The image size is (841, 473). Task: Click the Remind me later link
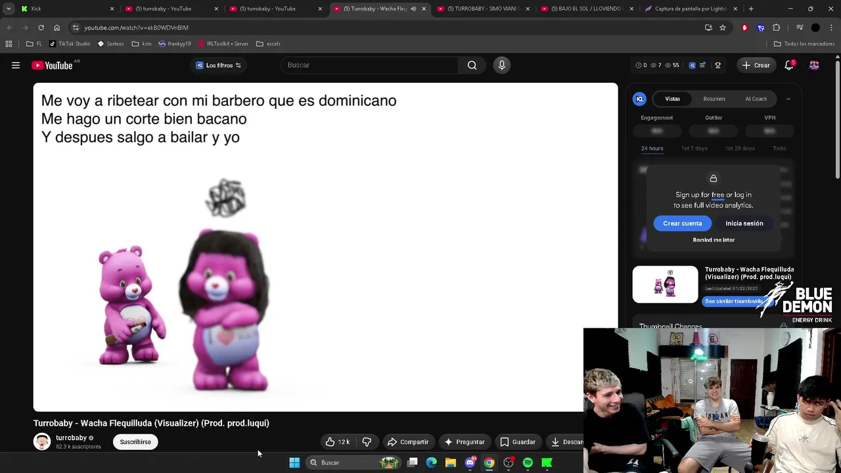tap(714, 240)
